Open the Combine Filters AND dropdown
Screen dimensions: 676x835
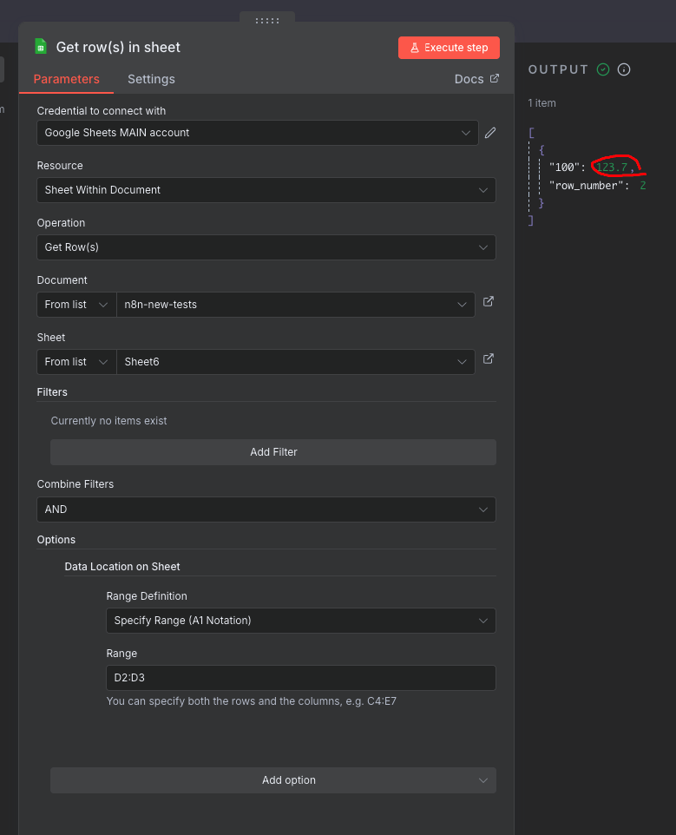(266, 510)
